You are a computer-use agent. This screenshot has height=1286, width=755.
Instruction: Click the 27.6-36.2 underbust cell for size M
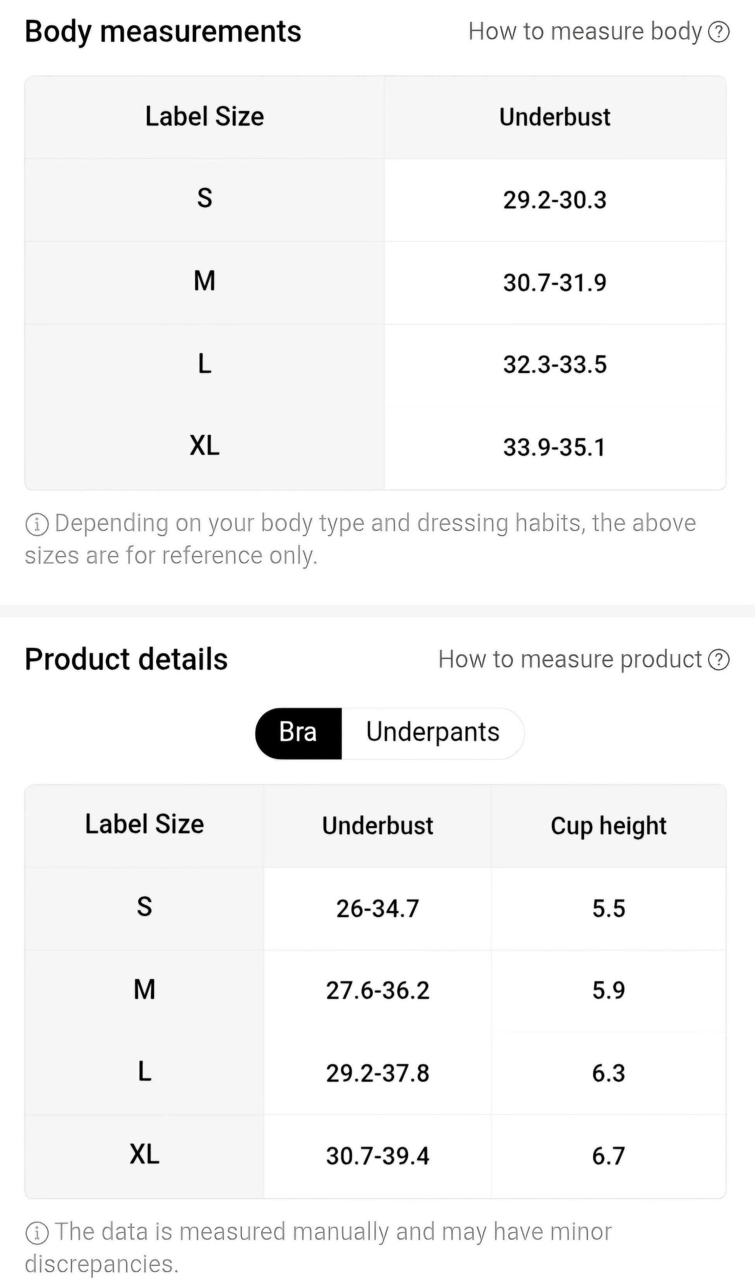(x=378, y=990)
